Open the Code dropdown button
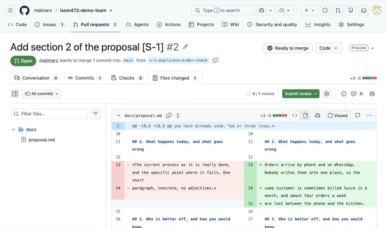387x228 pixels. click(x=329, y=48)
